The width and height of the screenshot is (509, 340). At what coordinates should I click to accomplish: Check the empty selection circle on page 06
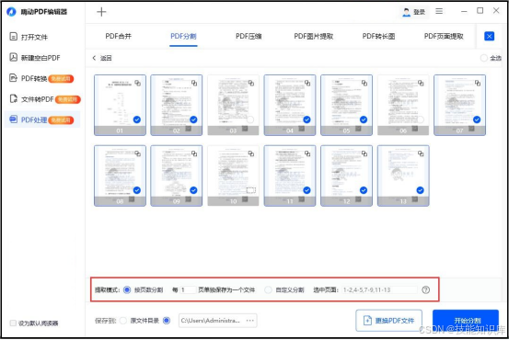click(x=420, y=119)
